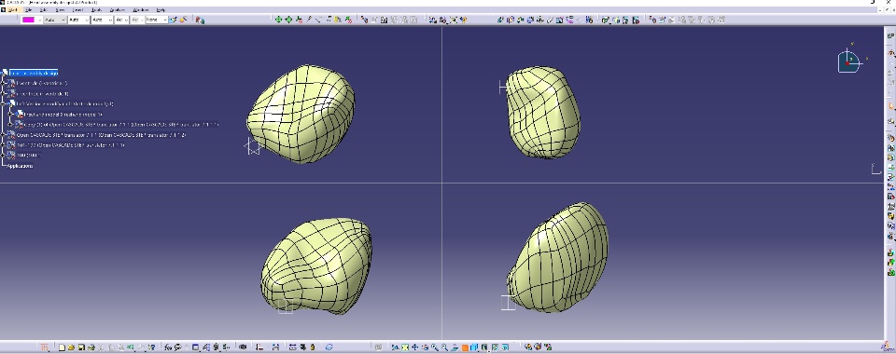Click the Print icon in bottom toolbar
Screen dimensions: 896x354
tap(91, 347)
